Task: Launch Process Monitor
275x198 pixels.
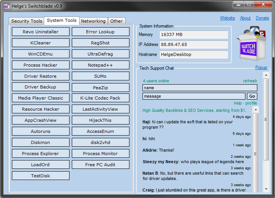Action: tap(100, 154)
